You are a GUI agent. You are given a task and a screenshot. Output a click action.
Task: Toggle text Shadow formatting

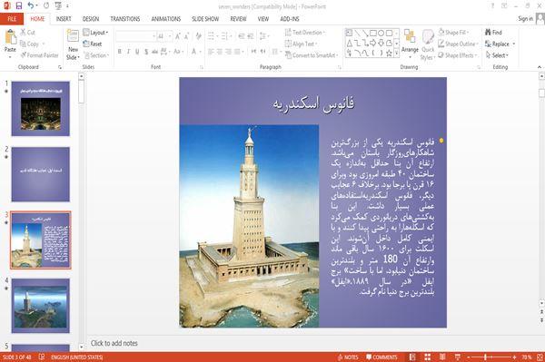click(x=146, y=52)
